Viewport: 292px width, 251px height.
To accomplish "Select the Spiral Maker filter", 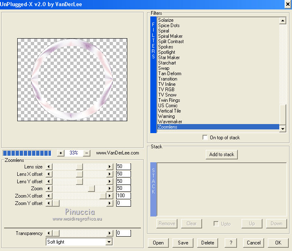I will [x=170, y=36].
